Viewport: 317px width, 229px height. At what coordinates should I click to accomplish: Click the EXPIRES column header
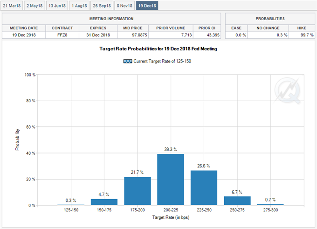click(98, 28)
